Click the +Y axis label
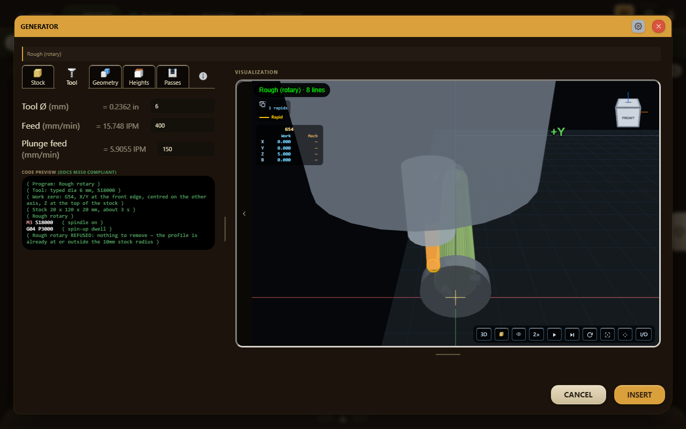Screen dimensions: 686x429 point(557,132)
